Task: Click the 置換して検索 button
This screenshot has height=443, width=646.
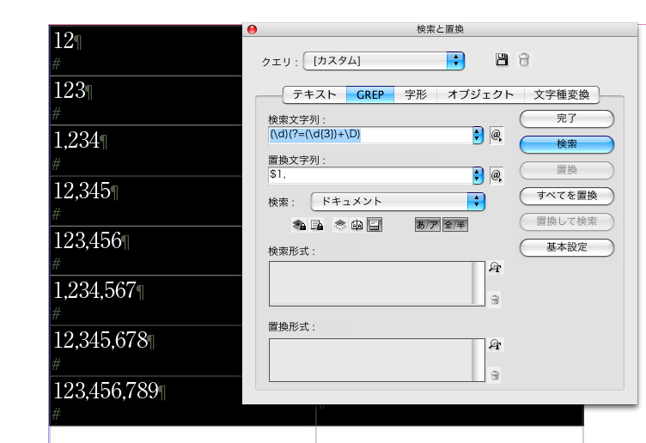Action: (x=567, y=221)
